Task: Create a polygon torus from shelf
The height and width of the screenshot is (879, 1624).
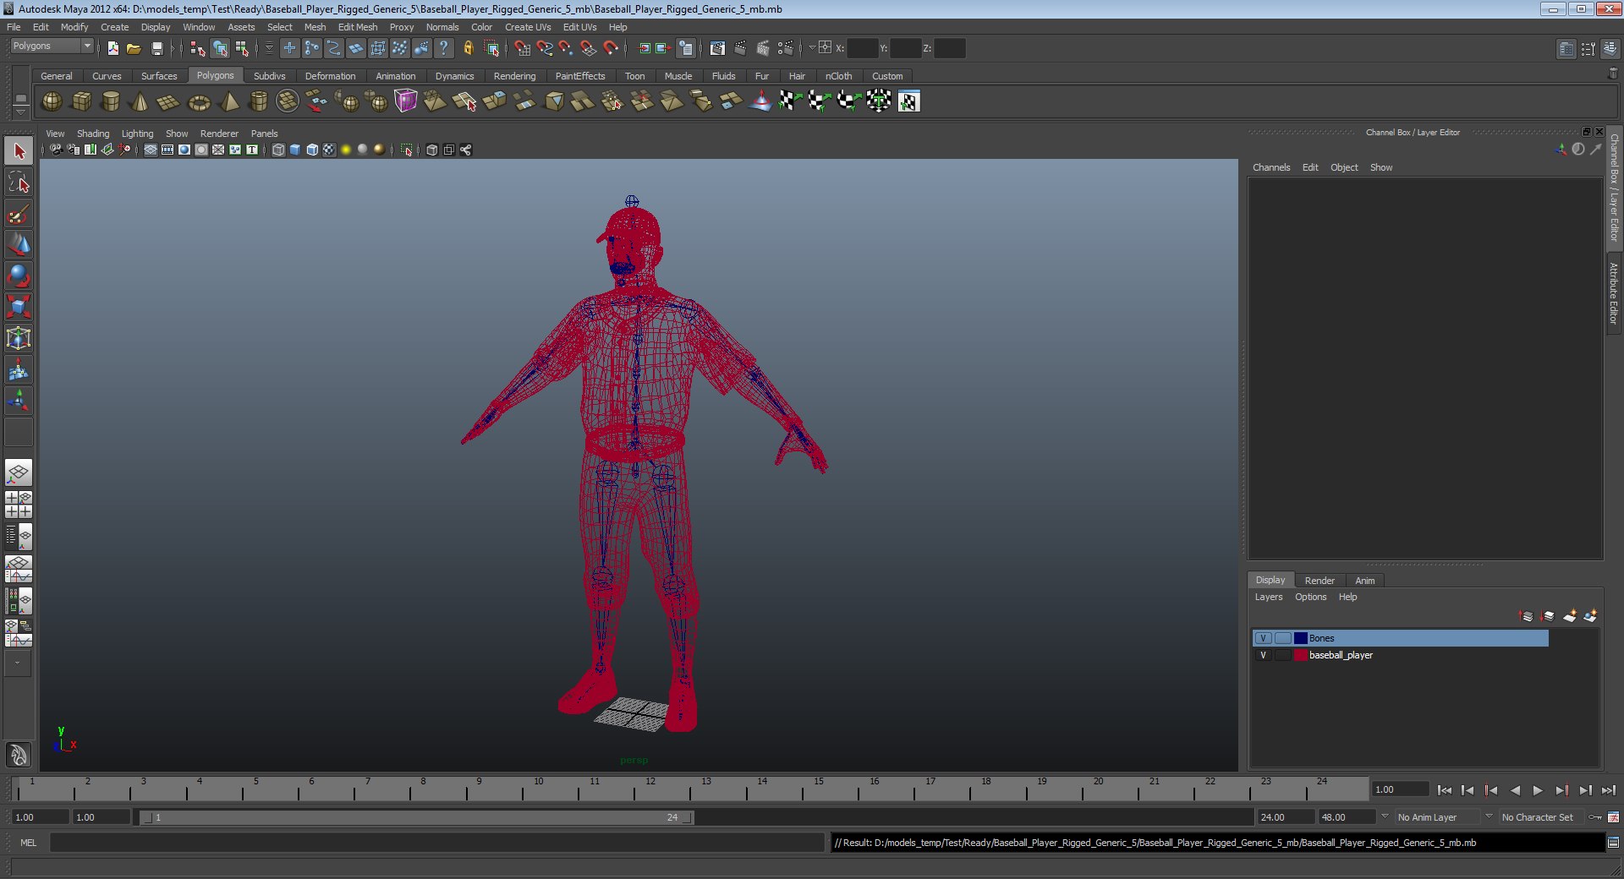Action: coord(199,101)
